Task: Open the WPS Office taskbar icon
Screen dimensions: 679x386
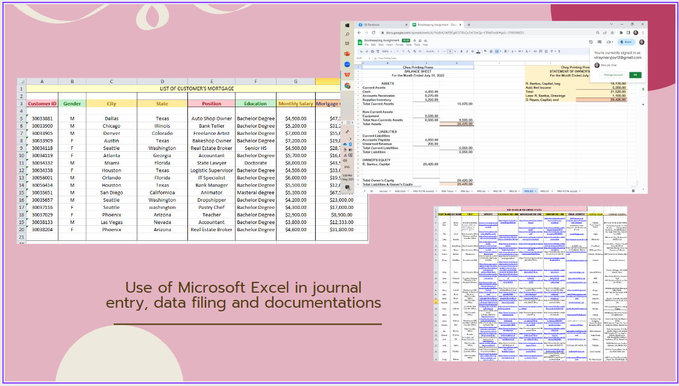Action: click(x=347, y=75)
